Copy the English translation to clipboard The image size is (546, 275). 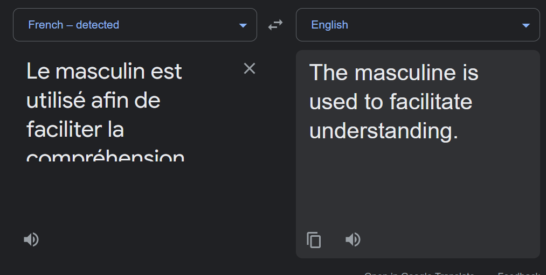tap(314, 240)
